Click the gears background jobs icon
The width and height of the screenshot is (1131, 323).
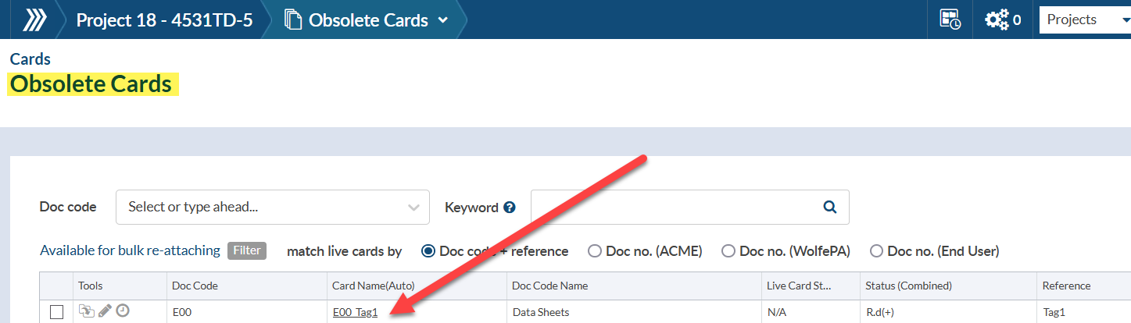pyautogui.click(x=997, y=20)
